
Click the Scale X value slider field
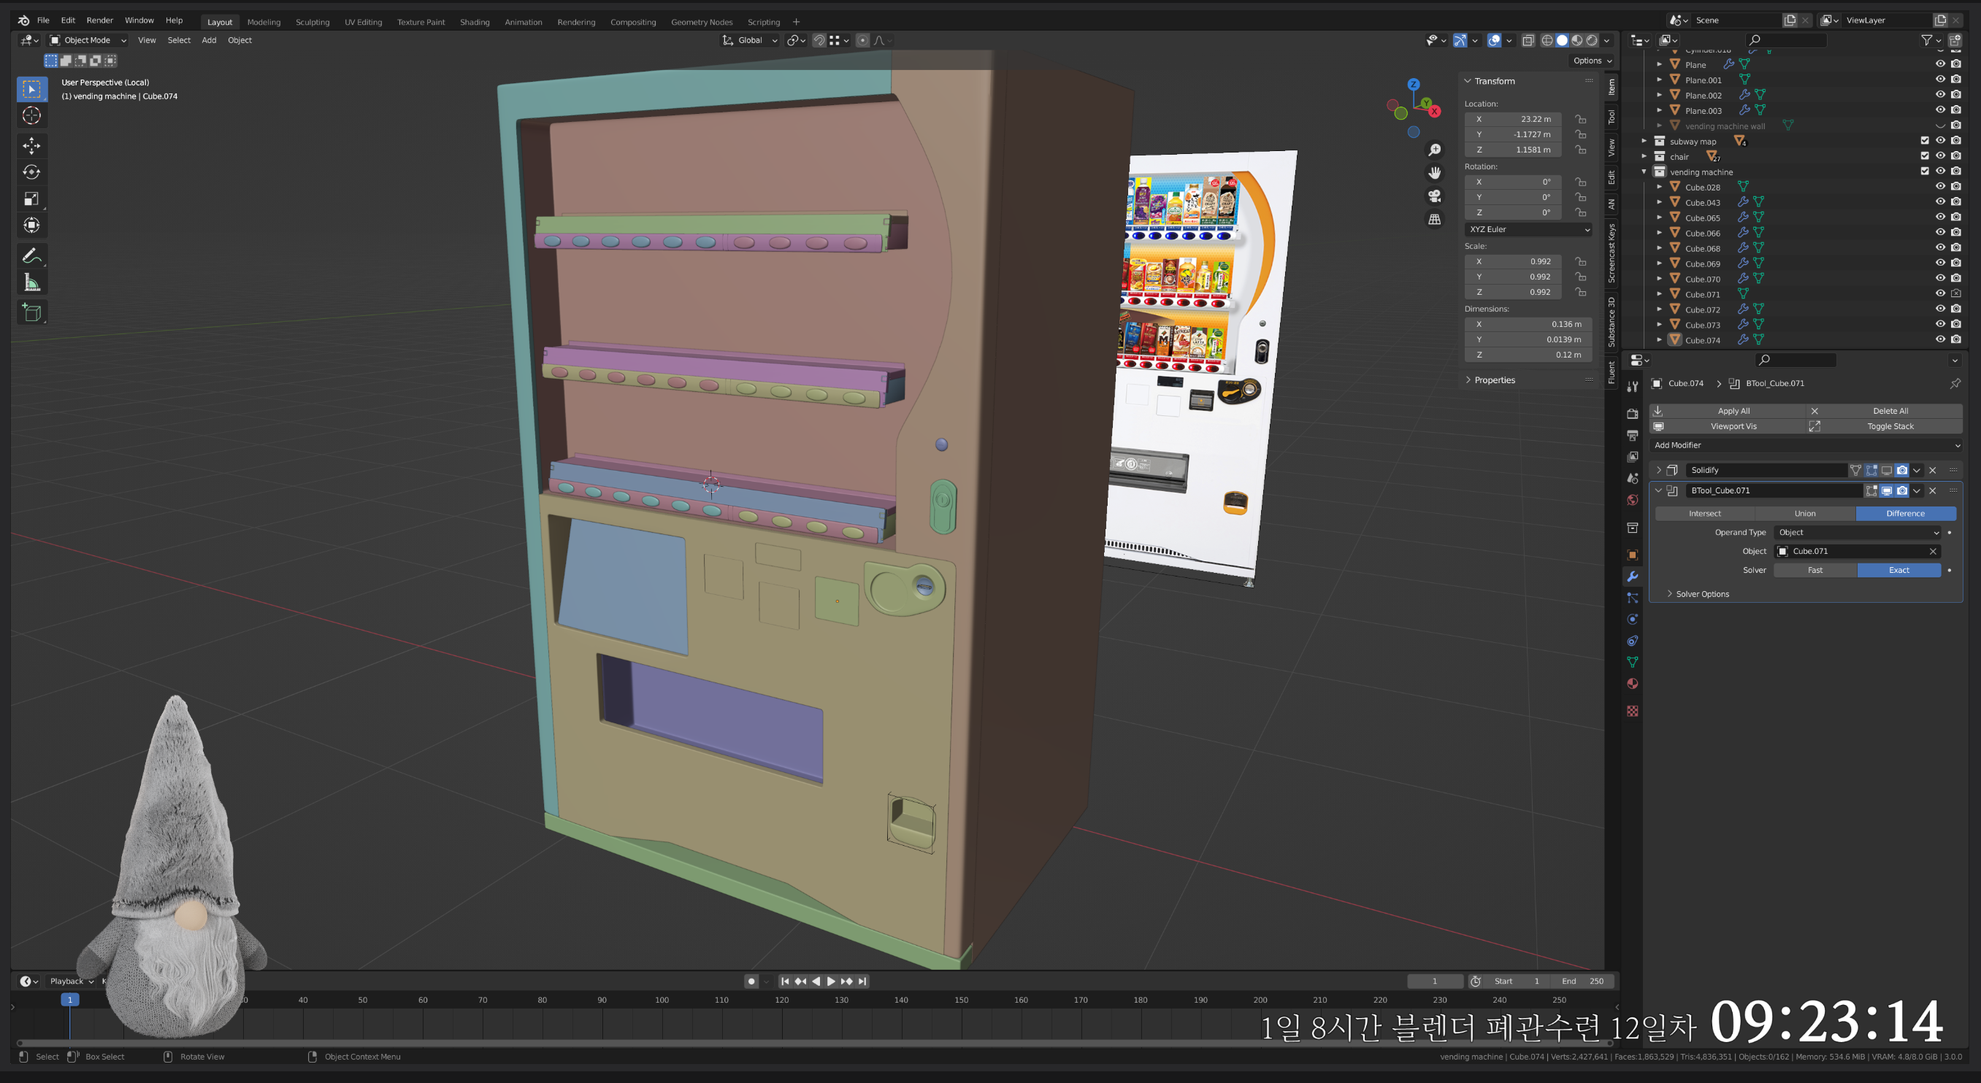click(1513, 261)
